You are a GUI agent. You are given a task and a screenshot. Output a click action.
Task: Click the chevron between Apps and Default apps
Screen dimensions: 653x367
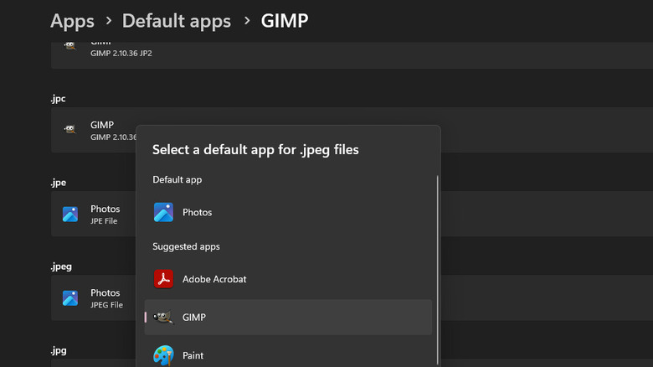(x=109, y=20)
